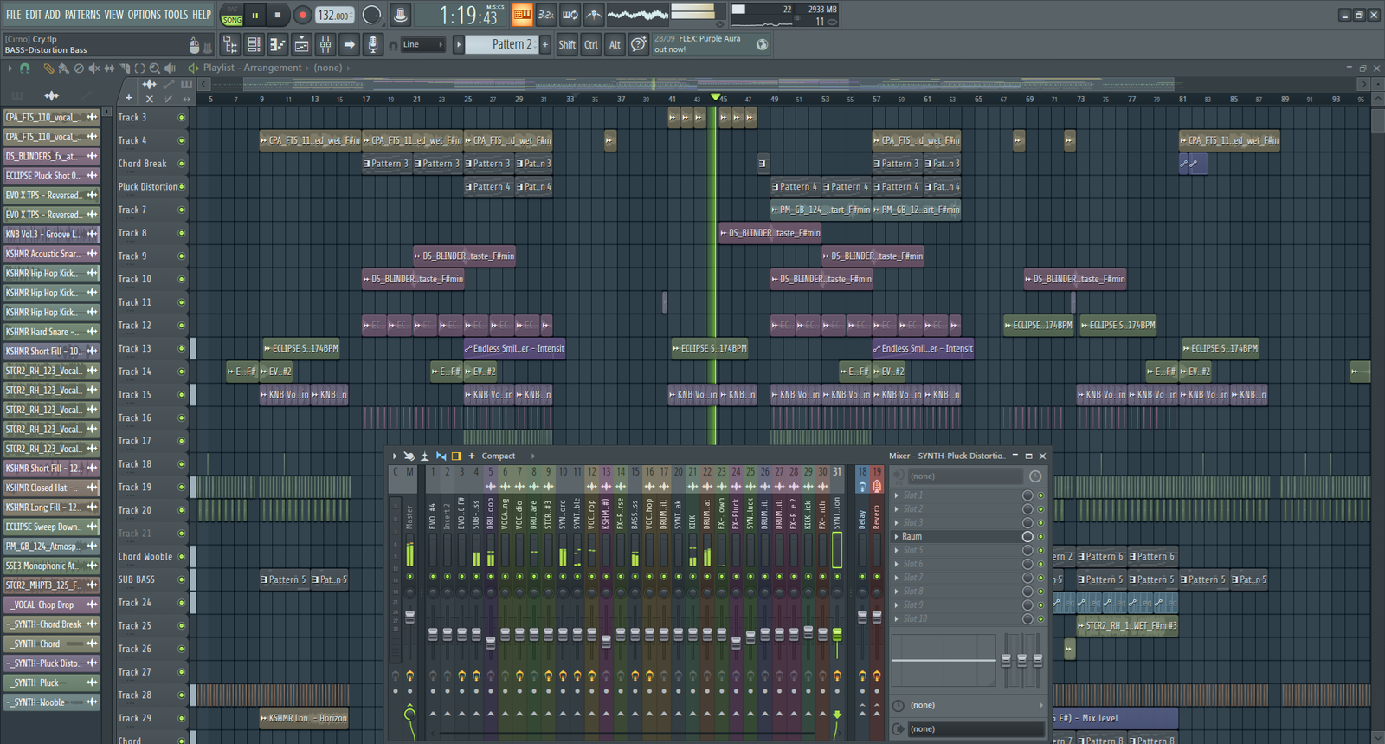Click the record button in the transport
This screenshot has height=744, width=1385.
point(302,15)
